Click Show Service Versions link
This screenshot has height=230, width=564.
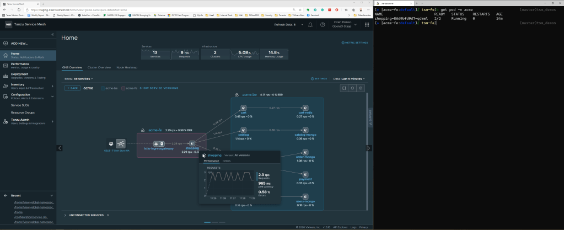(x=159, y=88)
